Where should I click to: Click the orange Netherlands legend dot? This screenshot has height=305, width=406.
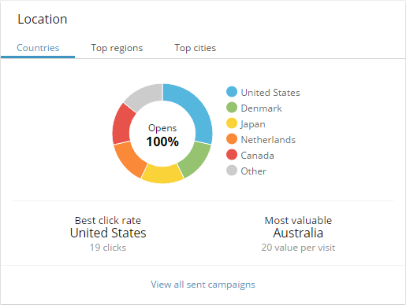232,139
